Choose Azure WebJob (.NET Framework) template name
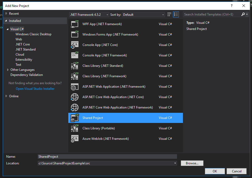 click(x=106, y=139)
